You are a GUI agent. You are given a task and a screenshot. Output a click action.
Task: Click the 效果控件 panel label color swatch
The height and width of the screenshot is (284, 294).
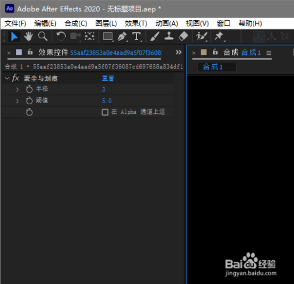click(19, 52)
